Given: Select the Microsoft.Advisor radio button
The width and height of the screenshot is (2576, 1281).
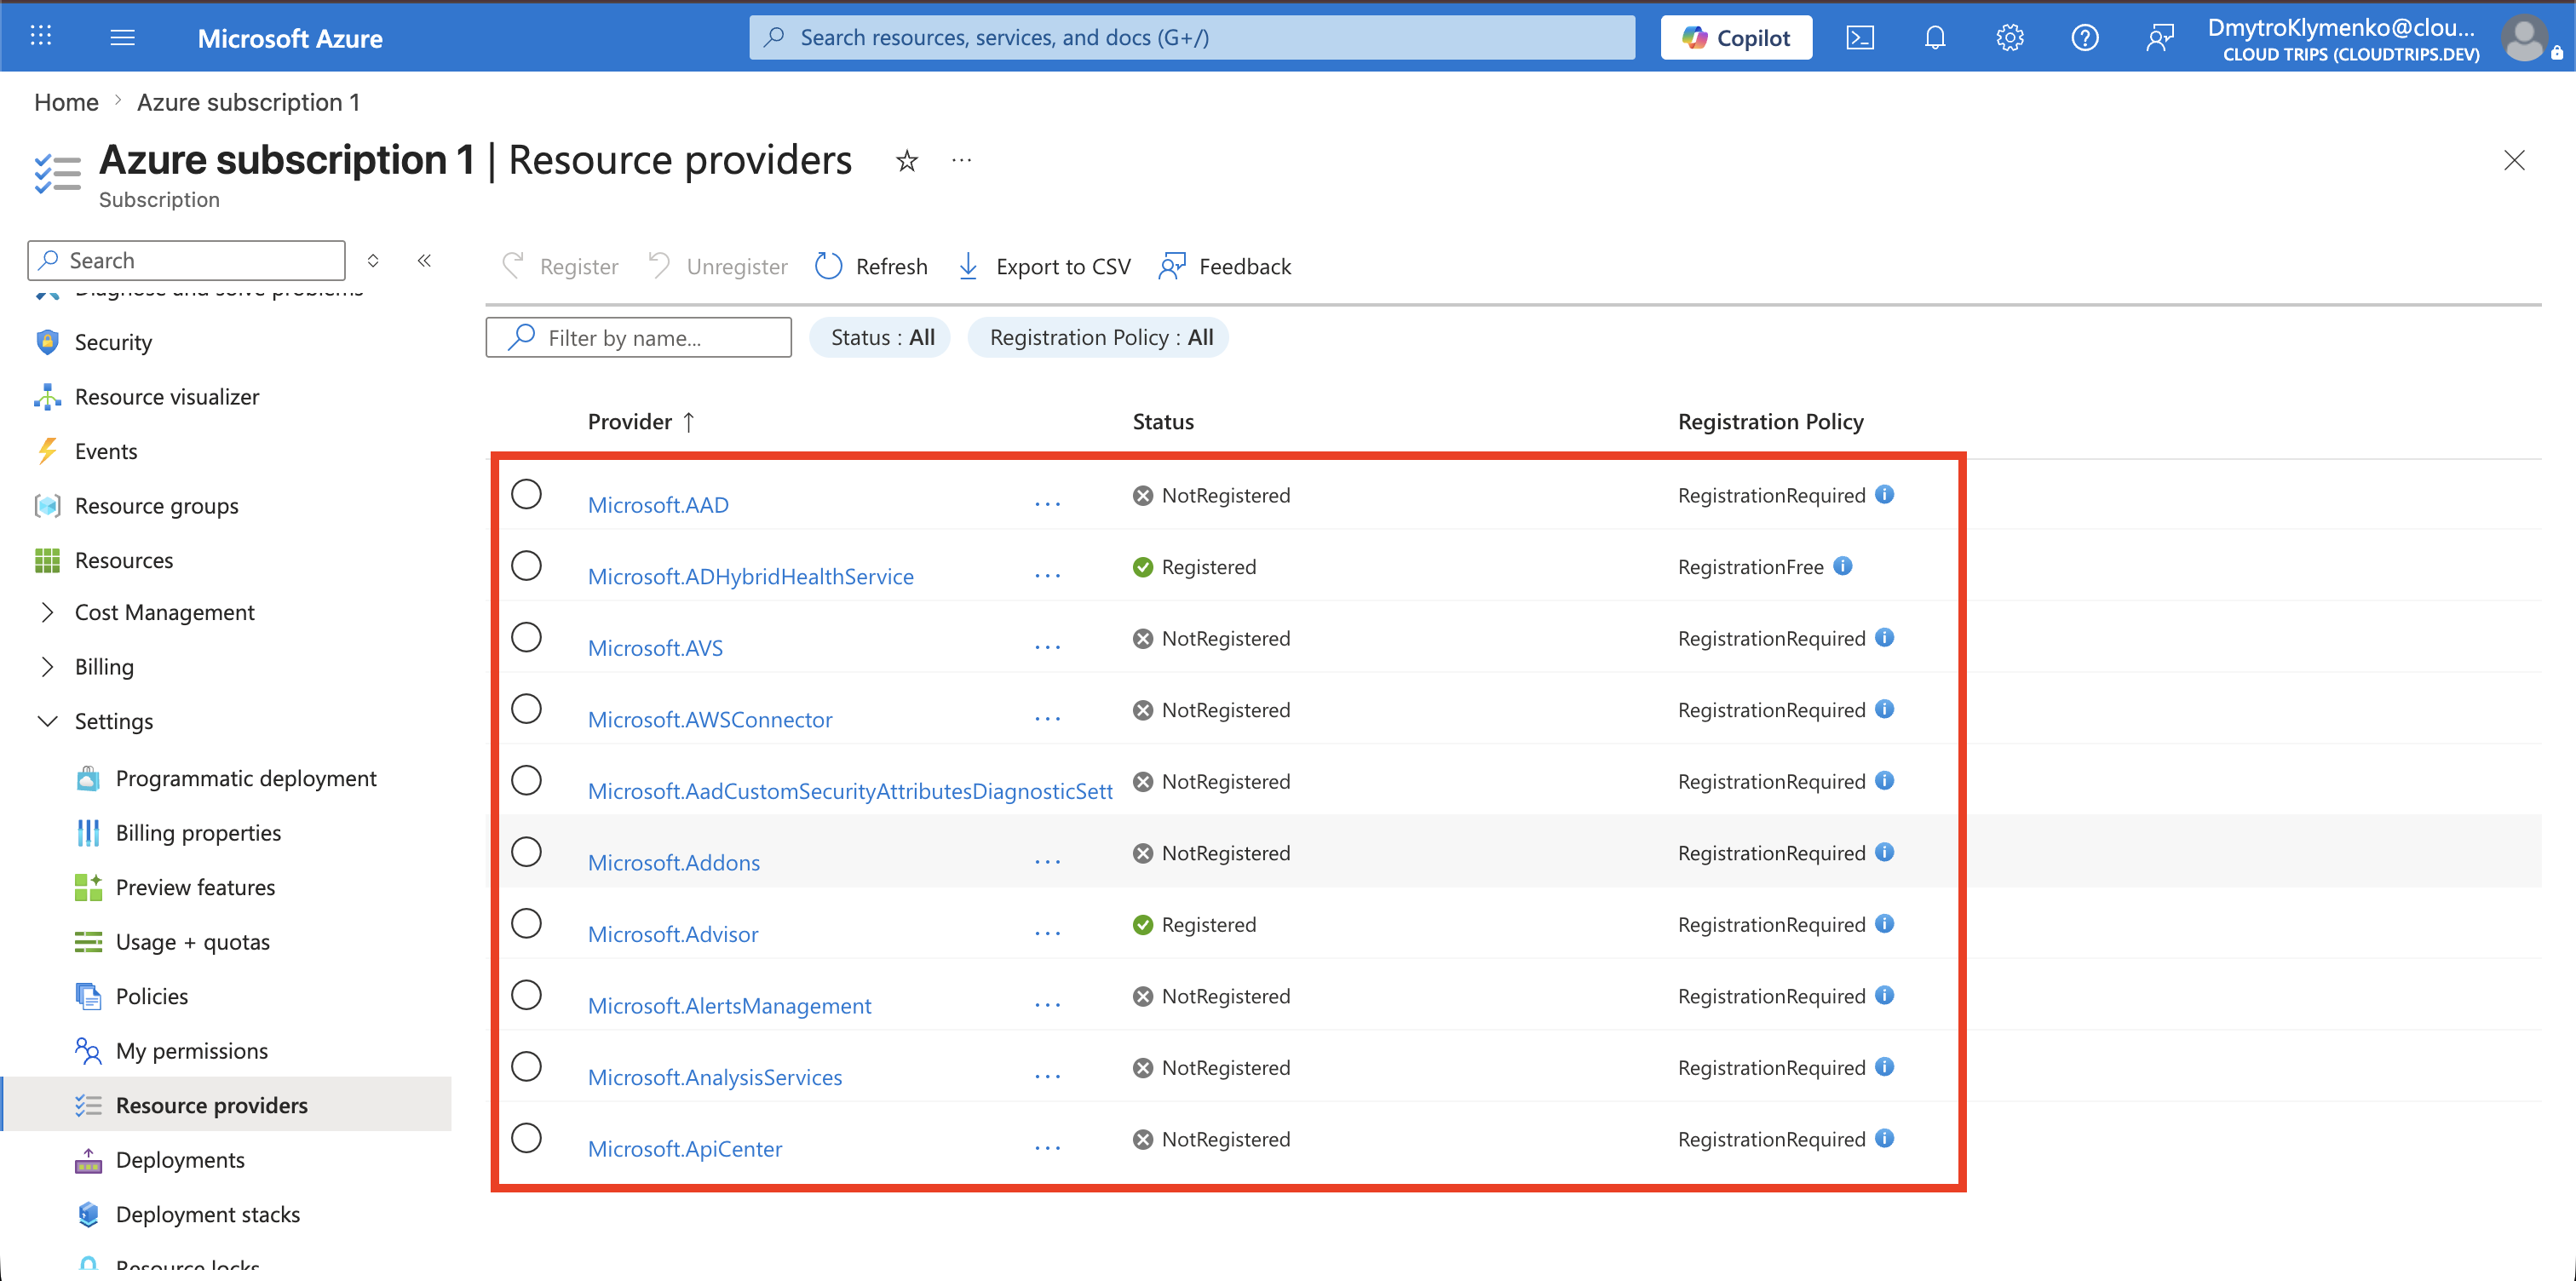Looking at the screenshot, I should [526, 923].
